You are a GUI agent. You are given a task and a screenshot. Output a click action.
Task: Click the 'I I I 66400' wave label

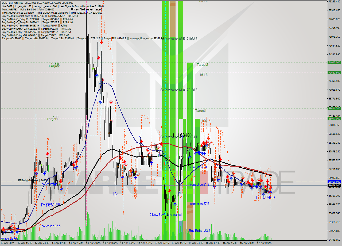[265, 197]
